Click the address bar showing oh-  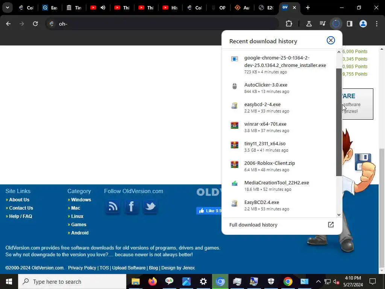pos(162,24)
